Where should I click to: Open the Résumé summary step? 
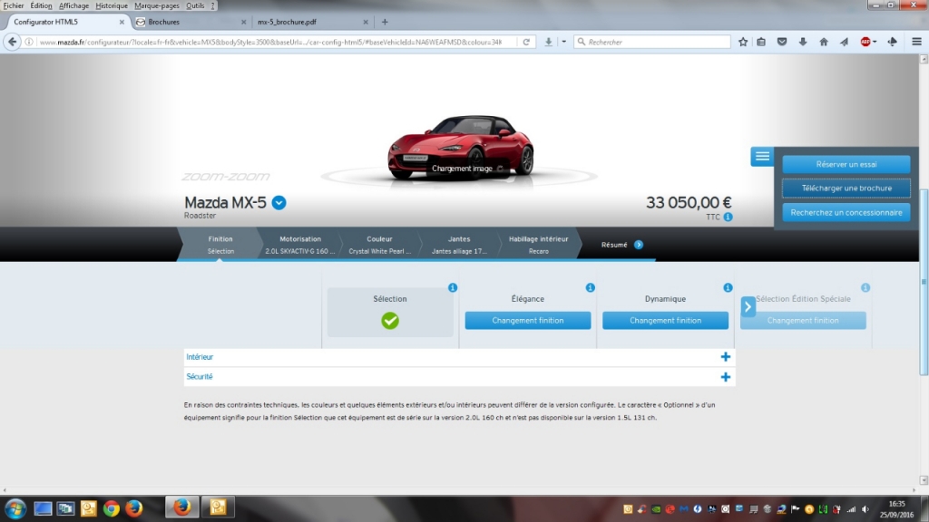(x=614, y=245)
